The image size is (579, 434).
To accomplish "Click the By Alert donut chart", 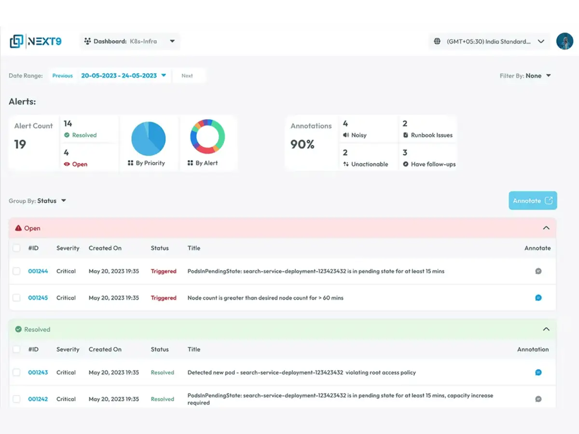I will point(207,138).
